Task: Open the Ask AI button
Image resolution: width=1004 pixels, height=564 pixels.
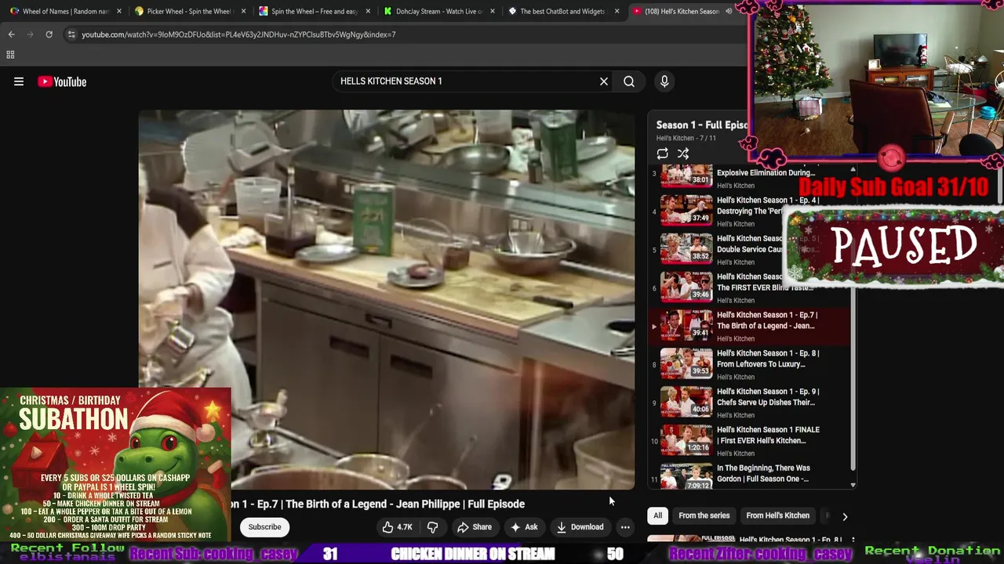Action: click(524, 527)
